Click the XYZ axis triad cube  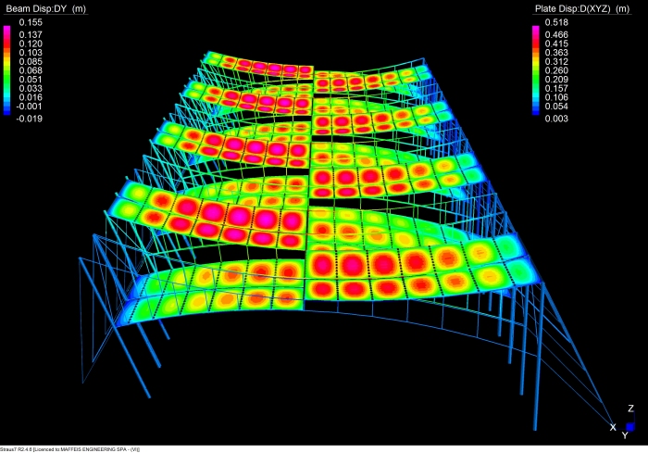pyautogui.click(x=629, y=427)
